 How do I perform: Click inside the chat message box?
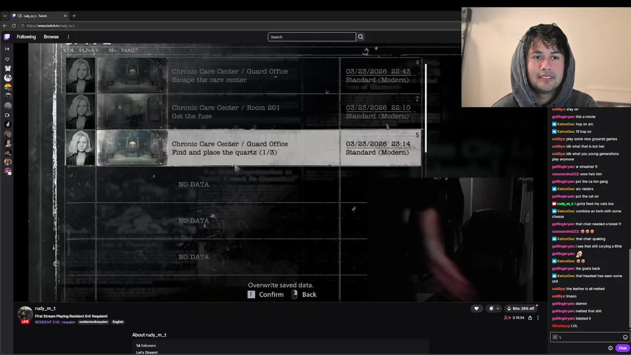pyautogui.click(x=589, y=337)
